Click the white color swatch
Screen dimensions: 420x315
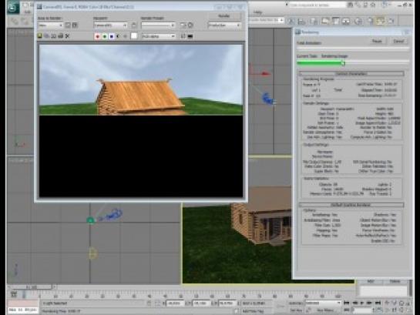(133, 36)
